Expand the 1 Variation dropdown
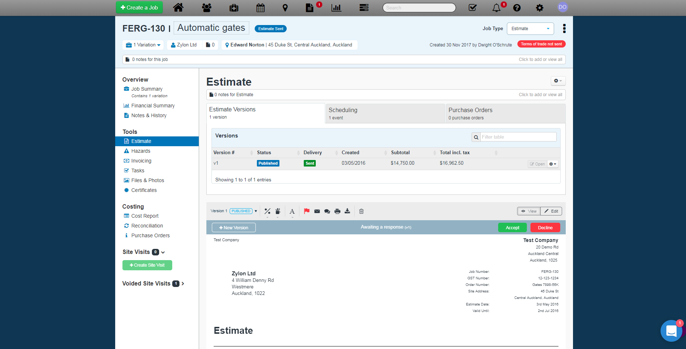686x349 pixels. pyautogui.click(x=143, y=45)
